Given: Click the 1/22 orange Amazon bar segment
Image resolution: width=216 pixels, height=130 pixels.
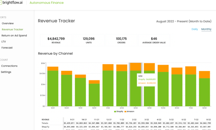Looking at the screenshot, I should [108, 67].
